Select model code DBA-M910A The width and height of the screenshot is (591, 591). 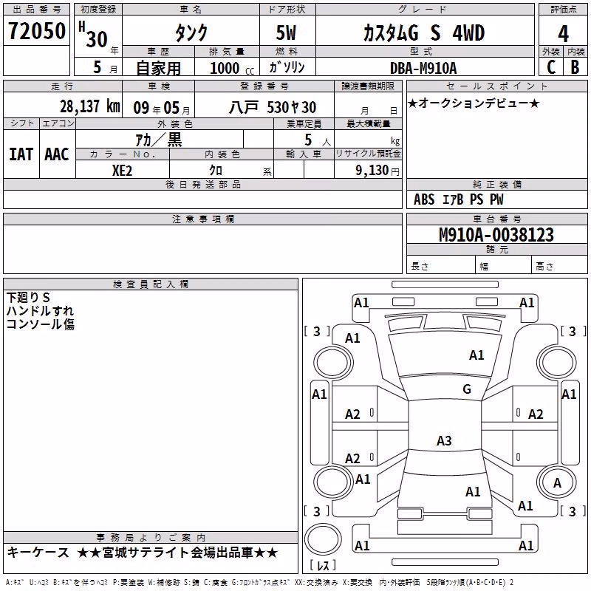pos(423,68)
